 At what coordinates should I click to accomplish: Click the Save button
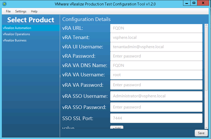201,133
